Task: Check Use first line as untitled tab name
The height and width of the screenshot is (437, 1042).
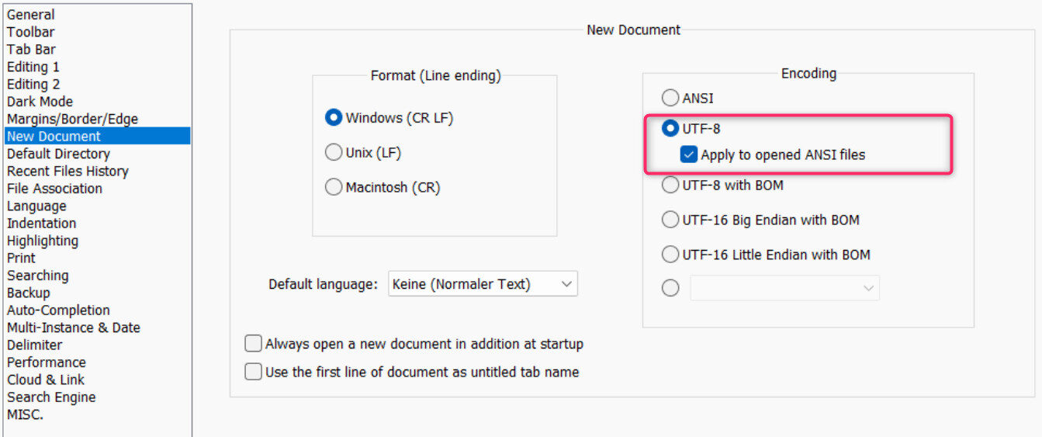Action: 254,372
